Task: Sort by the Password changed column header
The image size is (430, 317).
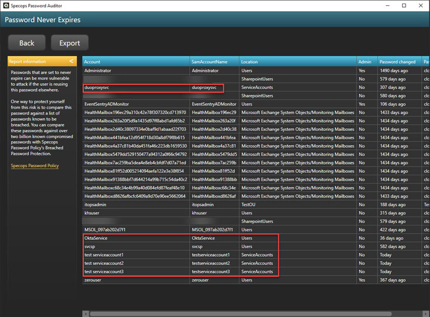Action: [397, 61]
